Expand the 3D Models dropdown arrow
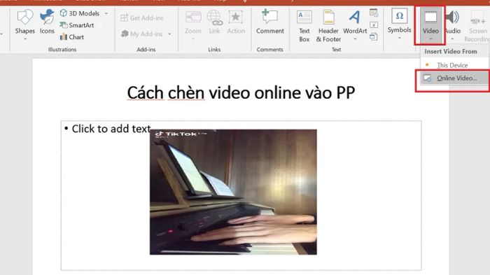This screenshot has height=275, width=490. point(106,13)
